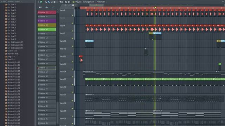Select the Track 13 header label

[x=63, y=64]
